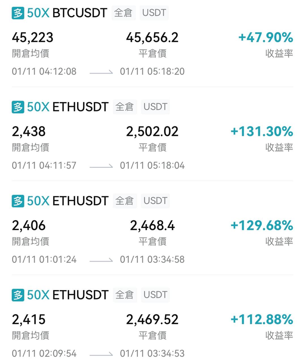Viewport: 305px width, 363px height.
Task: Click the arrow between the BTCUSDT trade timestamps
Action: pyautogui.click(x=101, y=73)
